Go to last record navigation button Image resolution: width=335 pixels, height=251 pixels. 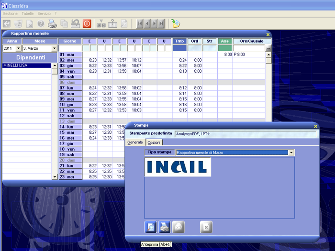point(161,23)
